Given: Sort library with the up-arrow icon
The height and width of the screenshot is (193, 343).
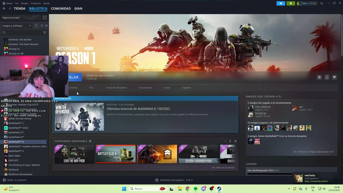Looking at the screenshot, I should tap(36, 26).
